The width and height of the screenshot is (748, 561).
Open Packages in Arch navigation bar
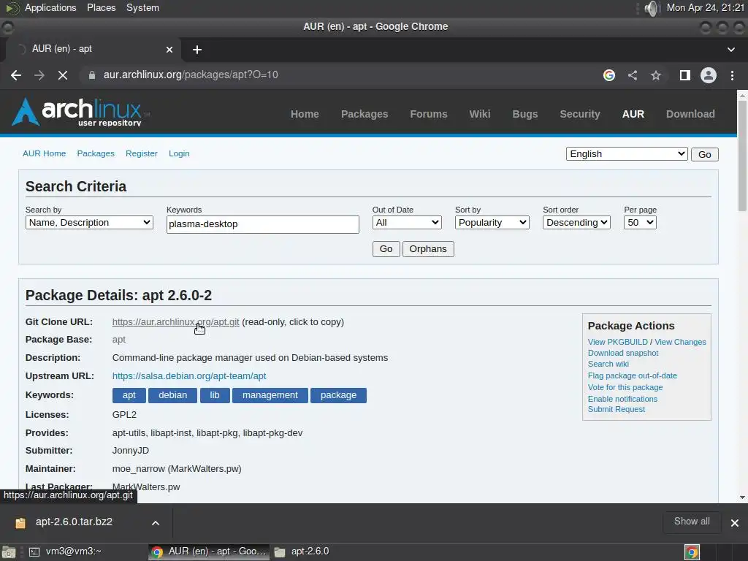pyautogui.click(x=365, y=114)
